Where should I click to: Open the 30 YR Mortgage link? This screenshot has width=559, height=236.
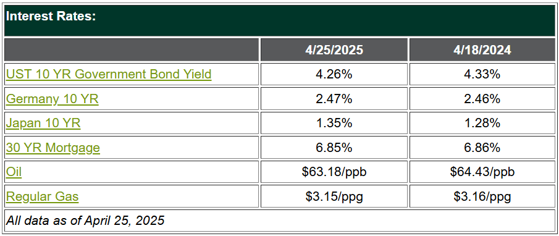(53, 147)
